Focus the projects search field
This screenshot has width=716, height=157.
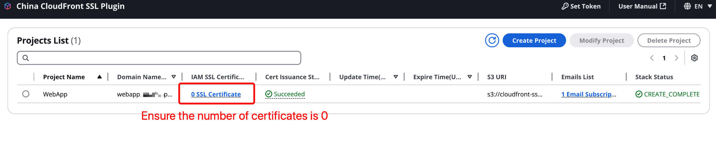tap(159, 58)
